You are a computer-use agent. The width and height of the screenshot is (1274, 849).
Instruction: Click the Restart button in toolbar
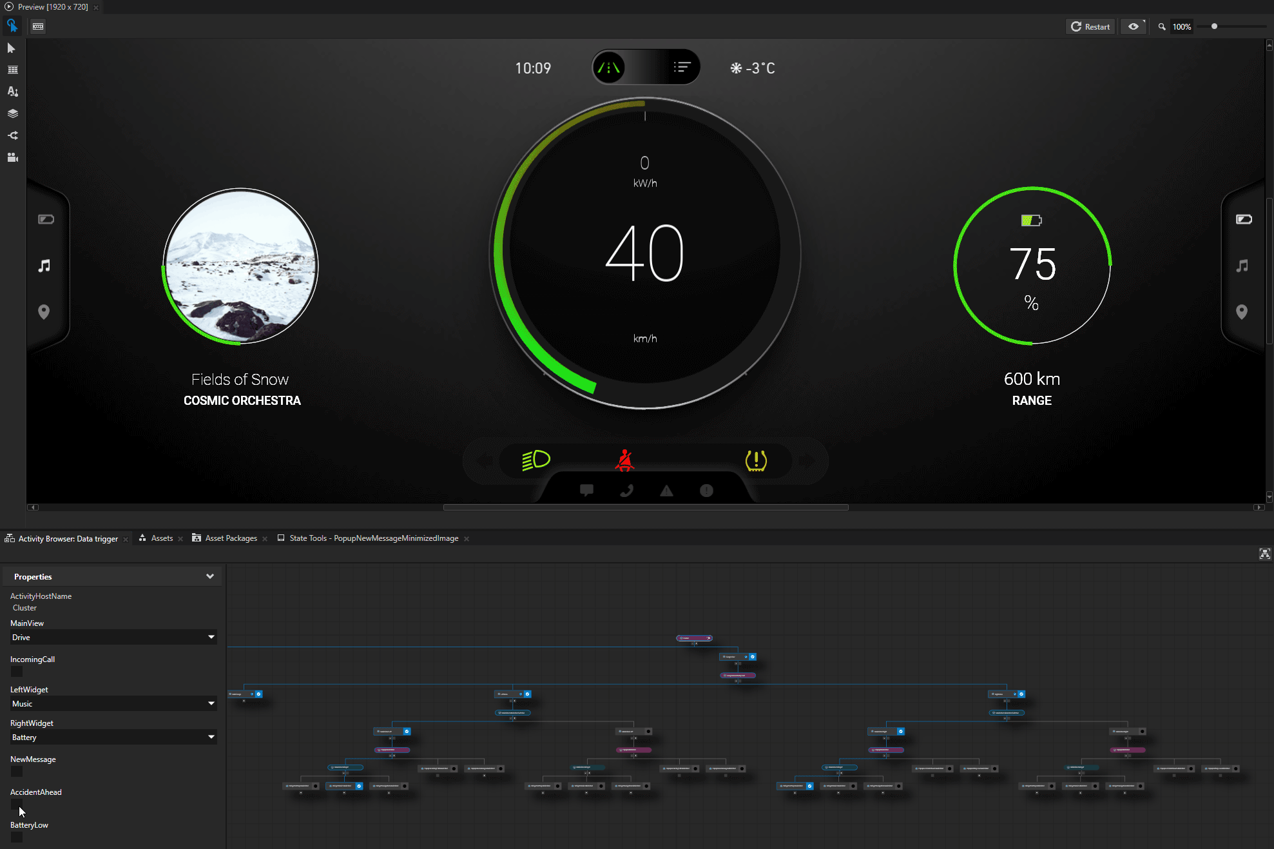tap(1089, 26)
